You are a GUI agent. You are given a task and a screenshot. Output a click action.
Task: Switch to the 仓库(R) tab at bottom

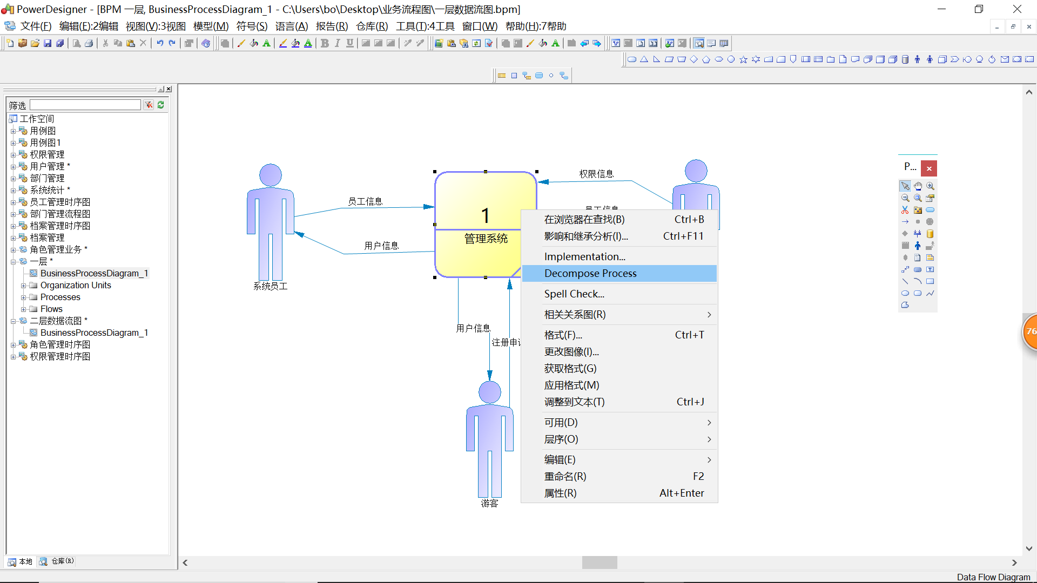point(56,561)
